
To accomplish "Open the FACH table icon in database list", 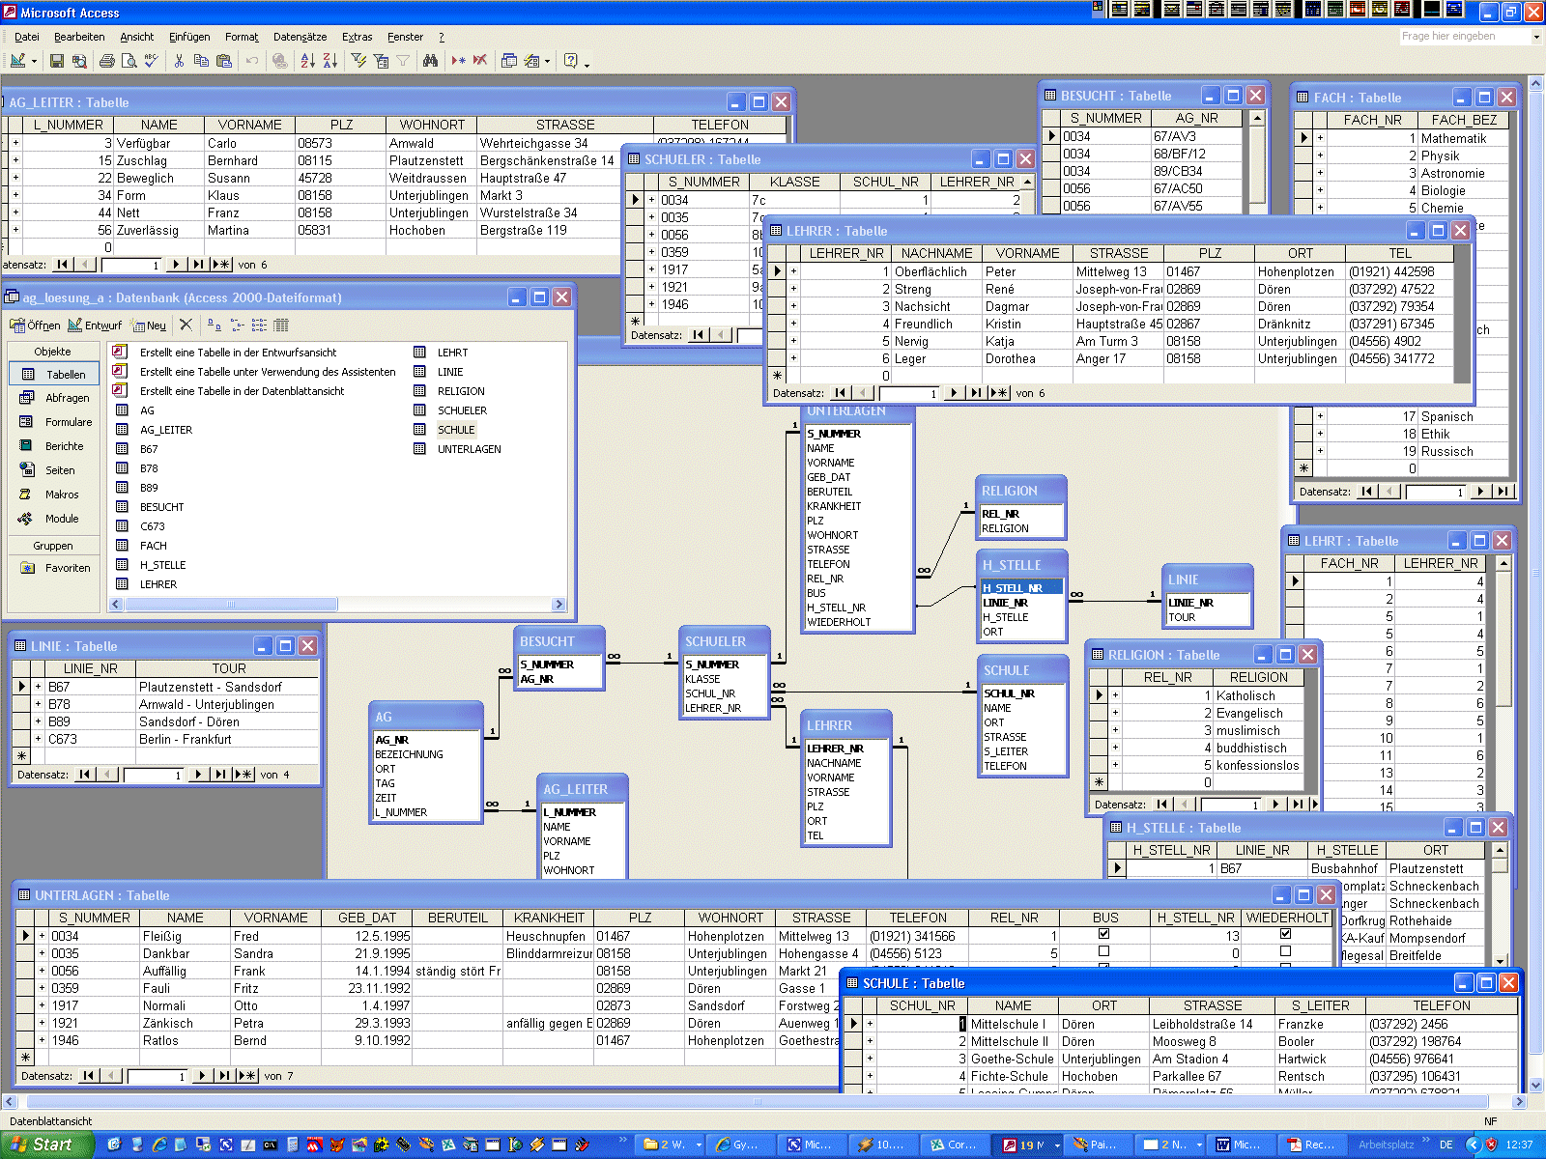I will [x=123, y=546].
